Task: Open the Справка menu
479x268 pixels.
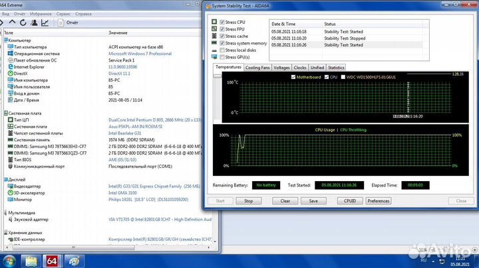Action: 83,14
